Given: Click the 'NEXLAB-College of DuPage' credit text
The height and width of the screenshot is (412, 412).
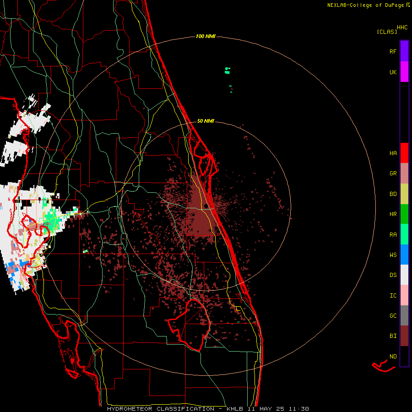Looking at the screenshot, I should 365,5.
